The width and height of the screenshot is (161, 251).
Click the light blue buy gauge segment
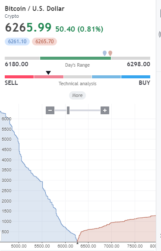pyautogui.click(x=106, y=77)
